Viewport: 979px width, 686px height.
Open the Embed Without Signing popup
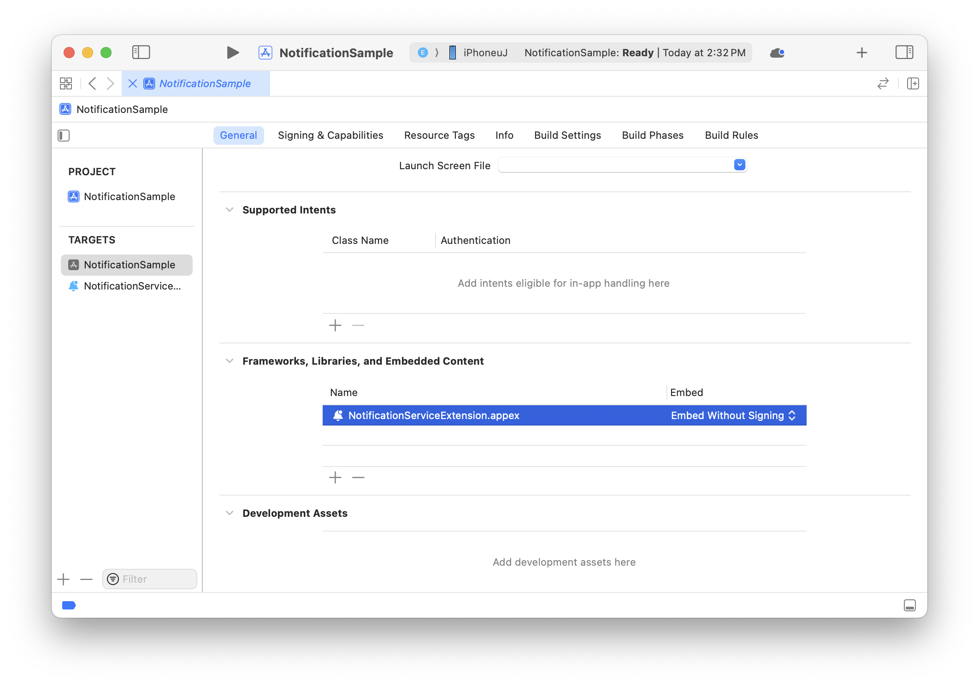[x=733, y=415]
